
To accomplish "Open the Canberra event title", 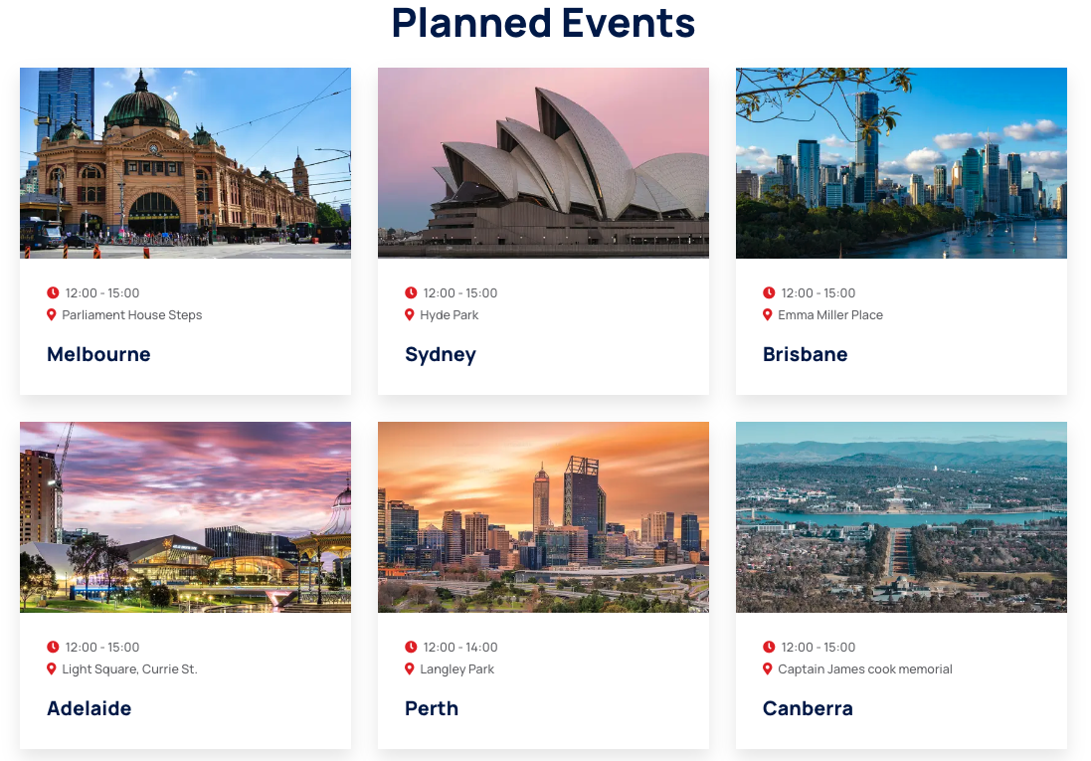I will pyautogui.click(x=808, y=708).
